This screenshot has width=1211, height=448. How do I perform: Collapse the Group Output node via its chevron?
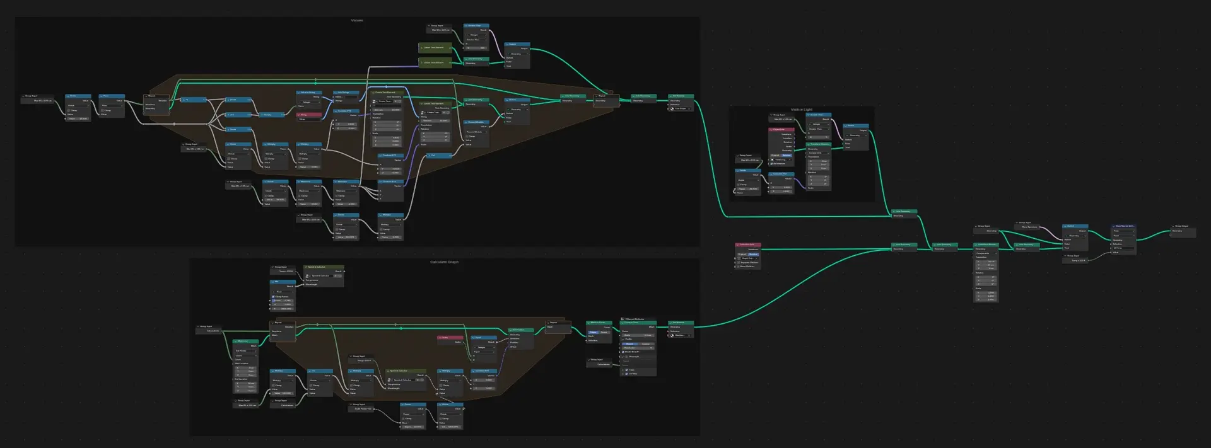(x=1173, y=226)
